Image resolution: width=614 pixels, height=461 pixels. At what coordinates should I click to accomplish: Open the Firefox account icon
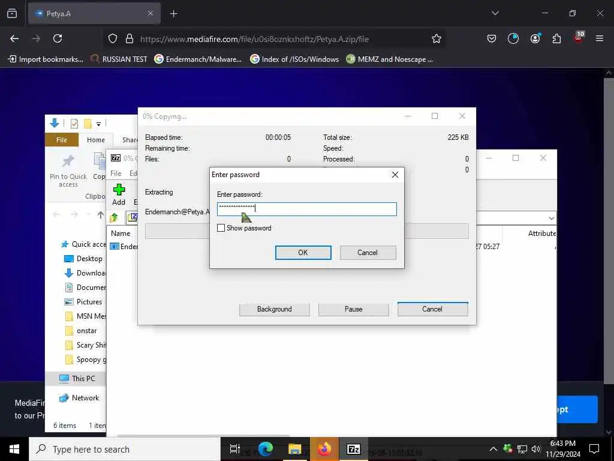(x=535, y=38)
